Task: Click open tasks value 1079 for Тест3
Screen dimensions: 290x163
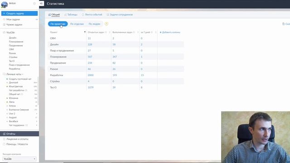Action: tap(91, 87)
